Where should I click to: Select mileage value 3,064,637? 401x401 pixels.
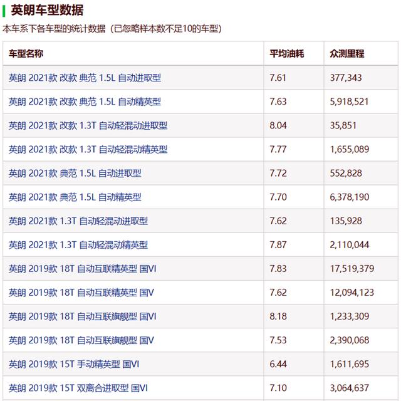(x=350, y=388)
